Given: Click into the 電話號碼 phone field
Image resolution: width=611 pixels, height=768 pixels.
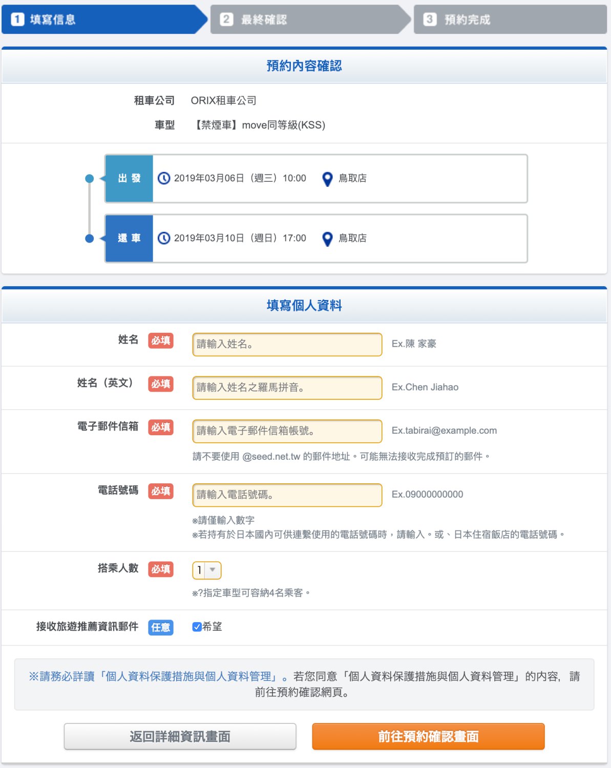Looking at the screenshot, I should coord(287,495).
